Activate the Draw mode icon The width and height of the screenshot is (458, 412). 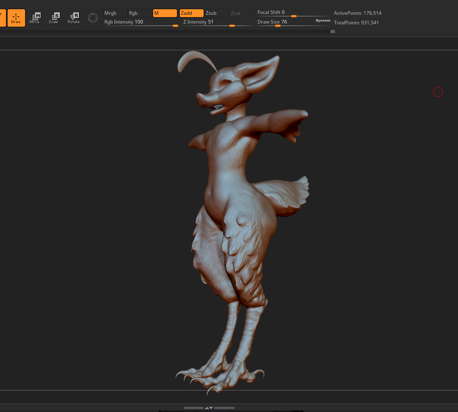click(x=16, y=18)
